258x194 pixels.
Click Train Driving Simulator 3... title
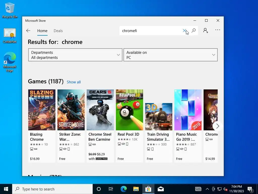click(x=158, y=137)
